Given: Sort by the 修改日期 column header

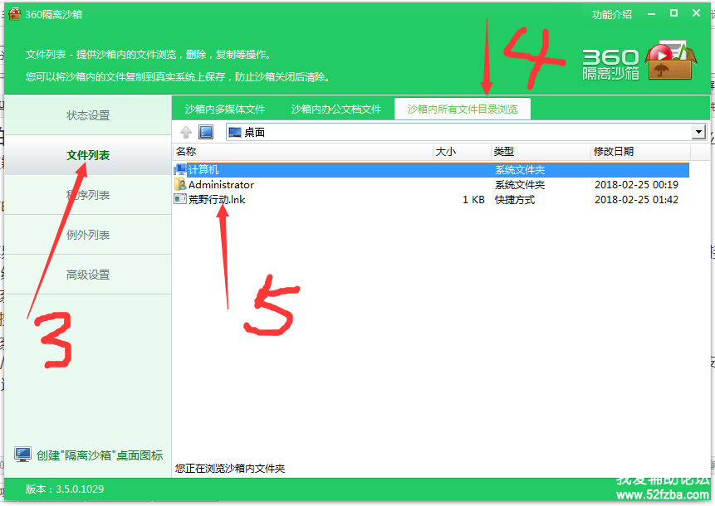Looking at the screenshot, I should [x=640, y=152].
